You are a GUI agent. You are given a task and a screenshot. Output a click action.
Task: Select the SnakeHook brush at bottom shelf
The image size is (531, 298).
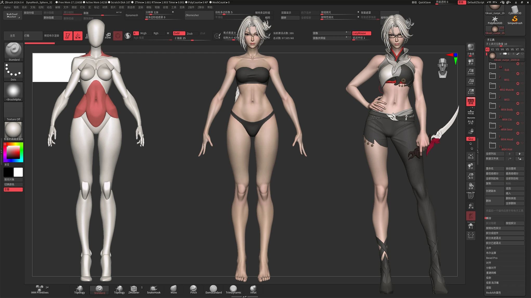tap(154, 290)
